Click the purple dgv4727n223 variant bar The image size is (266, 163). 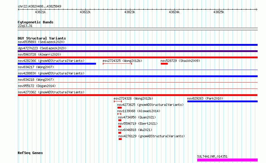click(x=137, y=51)
